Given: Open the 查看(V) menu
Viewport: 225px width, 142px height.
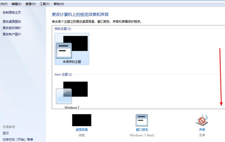Looking at the screenshot, I should [x=30, y=4].
